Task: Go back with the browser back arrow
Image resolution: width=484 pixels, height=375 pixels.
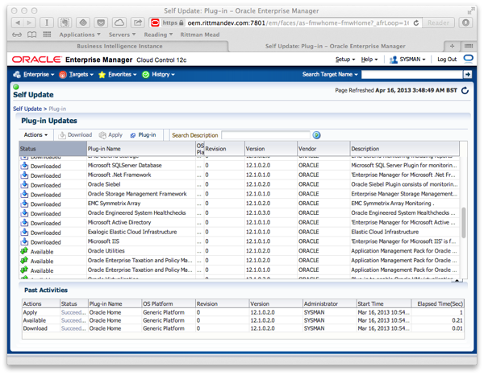Action: tap(18, 23)
